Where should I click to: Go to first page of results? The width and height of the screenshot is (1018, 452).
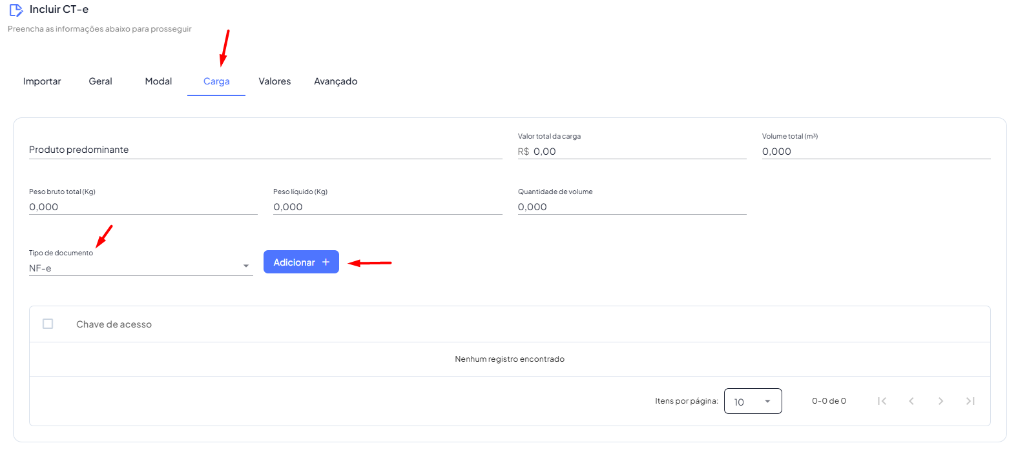tap(882, 401)
